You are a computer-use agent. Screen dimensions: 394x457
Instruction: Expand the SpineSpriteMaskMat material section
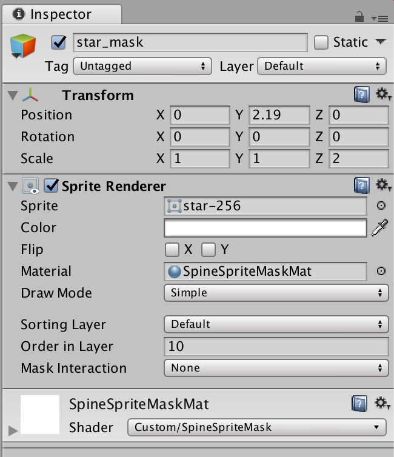coord(13,430)
